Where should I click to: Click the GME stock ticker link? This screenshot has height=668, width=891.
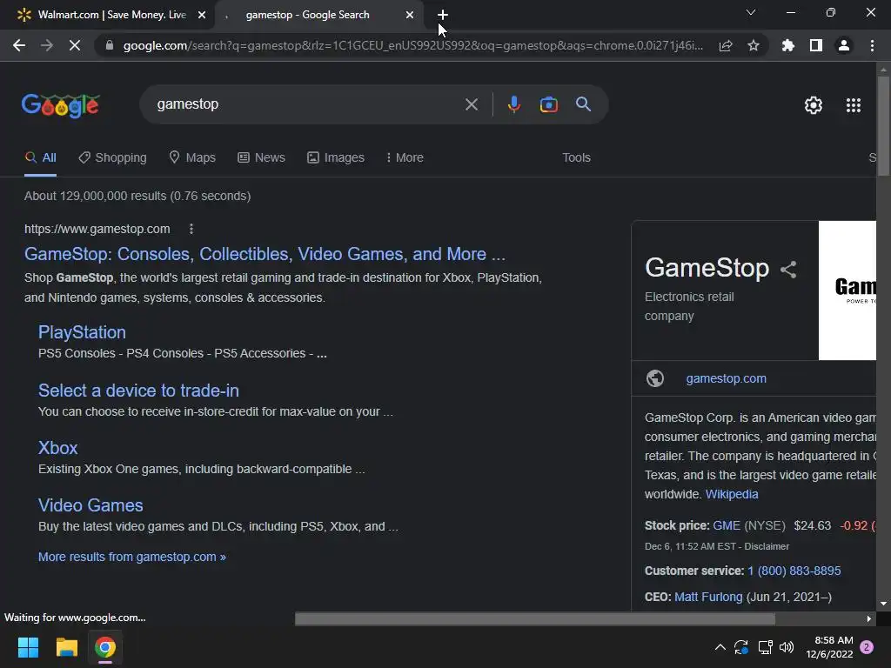tap(727, 526)
